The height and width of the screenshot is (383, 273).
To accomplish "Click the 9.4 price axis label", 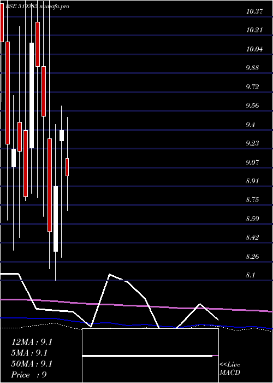I will (x=250, y=125).
